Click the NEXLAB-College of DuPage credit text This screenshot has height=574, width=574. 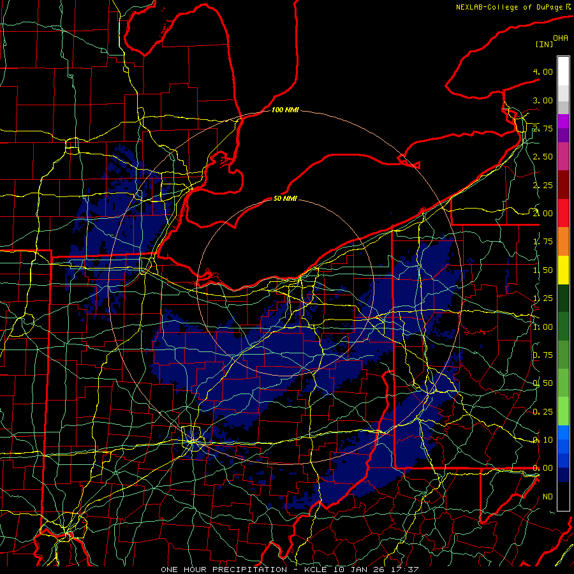[510, 7]
